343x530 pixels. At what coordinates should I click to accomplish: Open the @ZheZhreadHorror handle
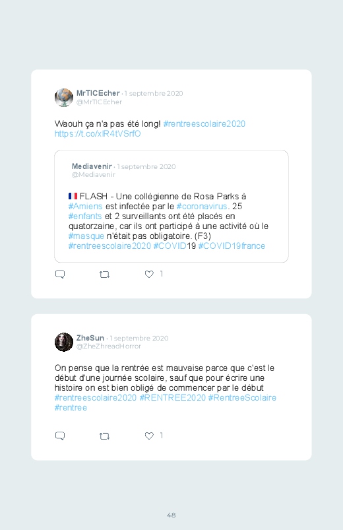(108, 346)
